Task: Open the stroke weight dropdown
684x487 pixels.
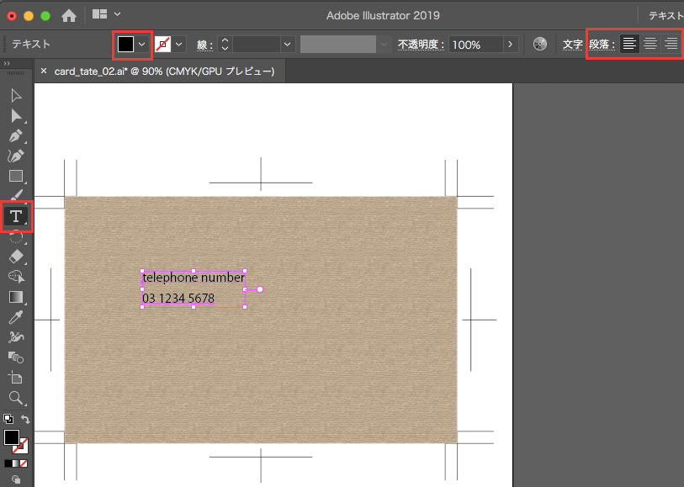Action: (288, 44)
